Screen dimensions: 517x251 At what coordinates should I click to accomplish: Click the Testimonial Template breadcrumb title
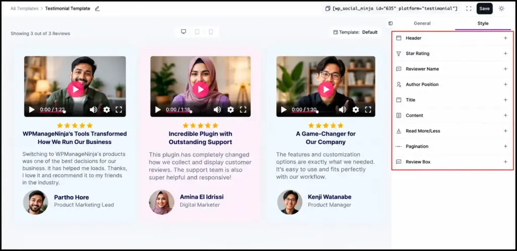[x=68, y=9]
